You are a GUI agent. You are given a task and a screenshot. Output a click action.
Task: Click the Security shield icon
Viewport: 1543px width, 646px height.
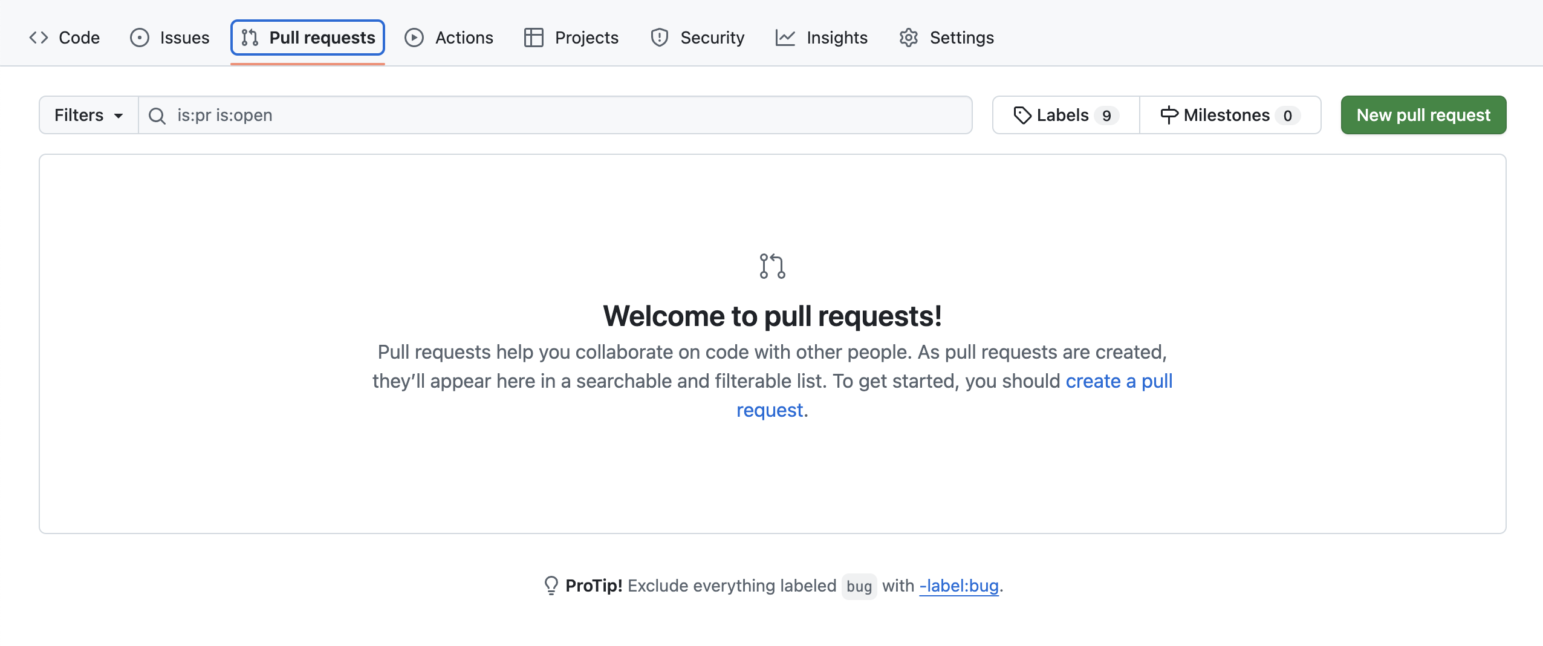coord(658,37)
